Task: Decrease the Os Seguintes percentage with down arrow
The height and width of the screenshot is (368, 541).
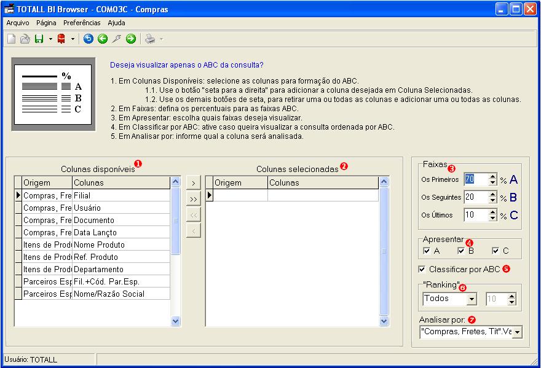Action: pos(492,200)
